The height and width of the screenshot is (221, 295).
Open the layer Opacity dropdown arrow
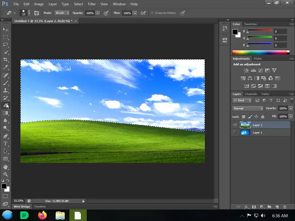tap(291, 108)
